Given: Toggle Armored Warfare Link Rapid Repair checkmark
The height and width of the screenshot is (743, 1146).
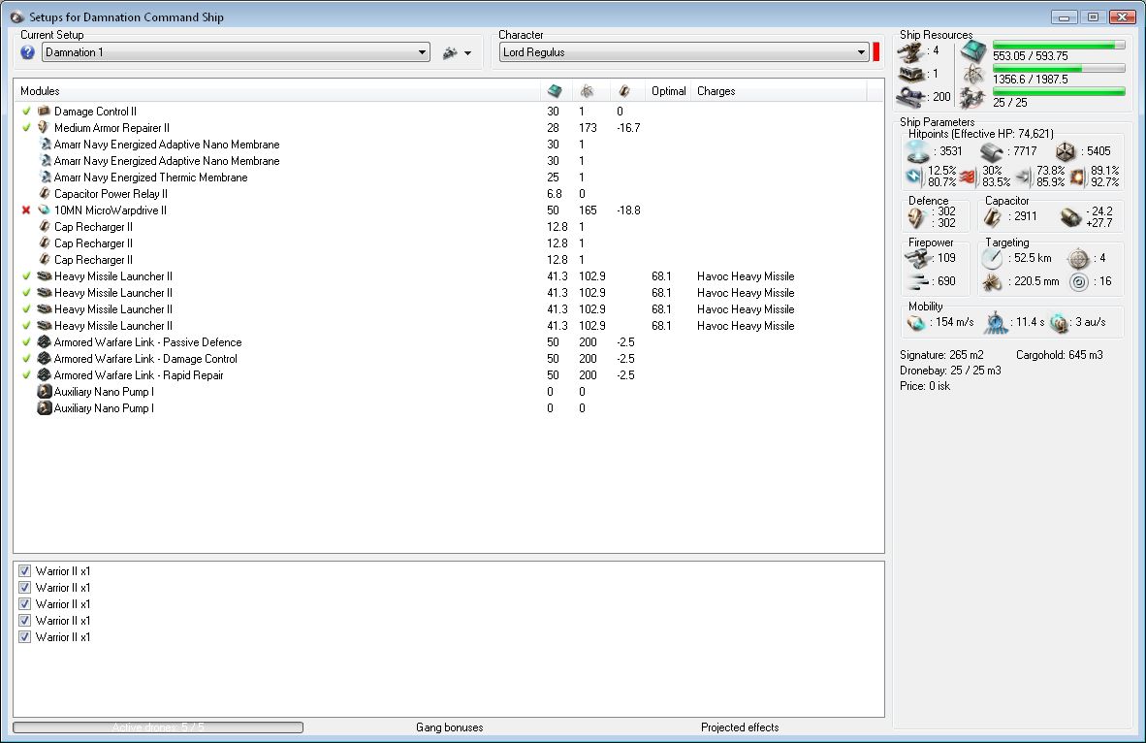Looking at the screenshot, I should 26,375.
